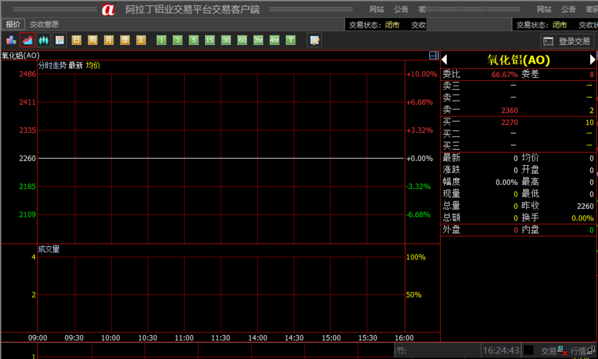The height and width of the screenshot is (359, 598).
Task: Select the 30-minute interval button
Action: pos(226,40)
